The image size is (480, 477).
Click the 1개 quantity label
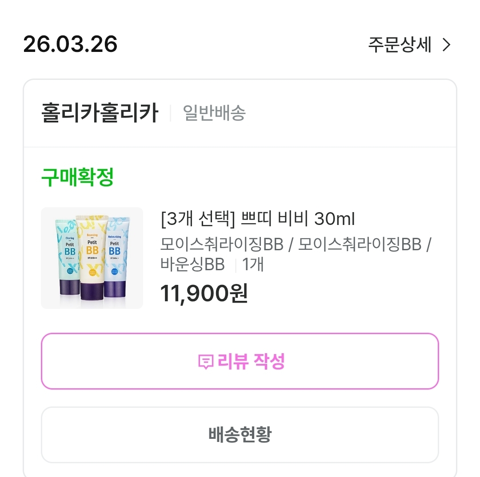coord(252,264)
